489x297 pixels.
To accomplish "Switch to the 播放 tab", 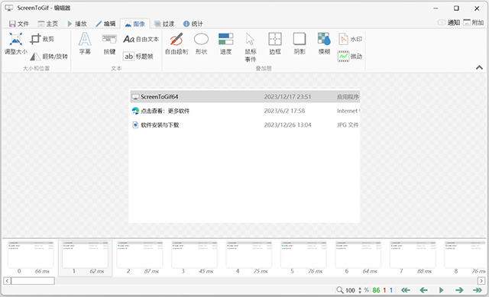I will point(77,24).
